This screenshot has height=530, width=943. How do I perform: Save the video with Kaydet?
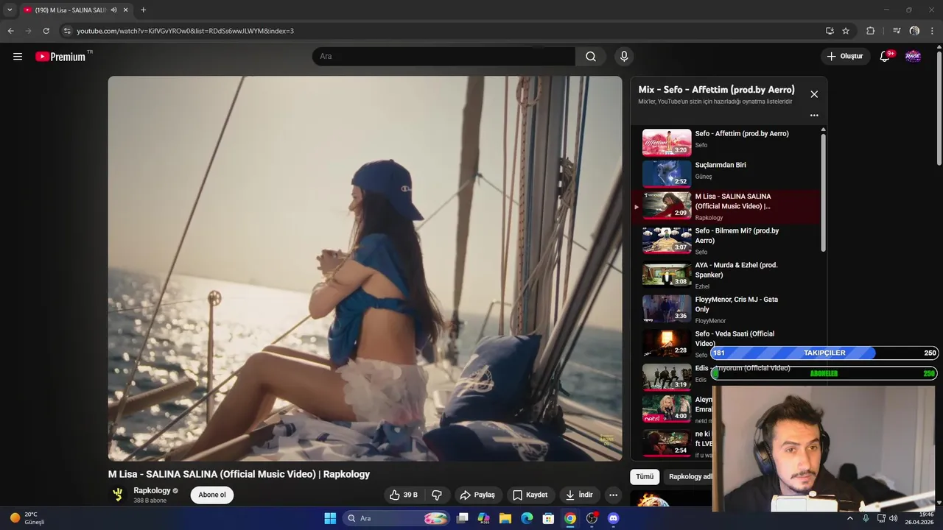coord(530,495)
